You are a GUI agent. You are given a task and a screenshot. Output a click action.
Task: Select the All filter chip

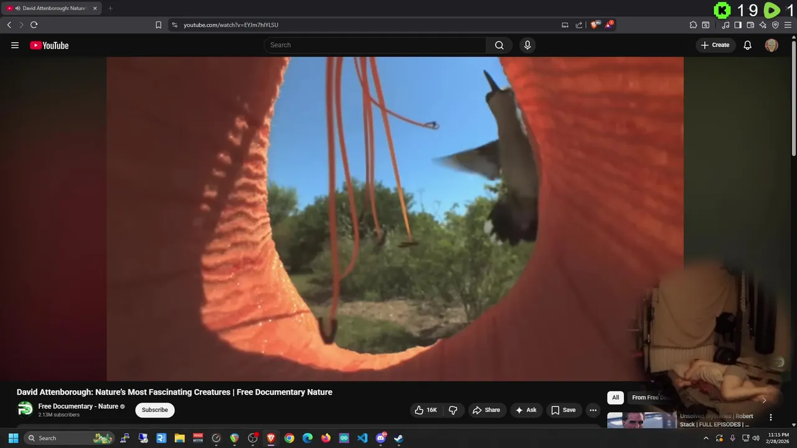(x=615, y=398)
